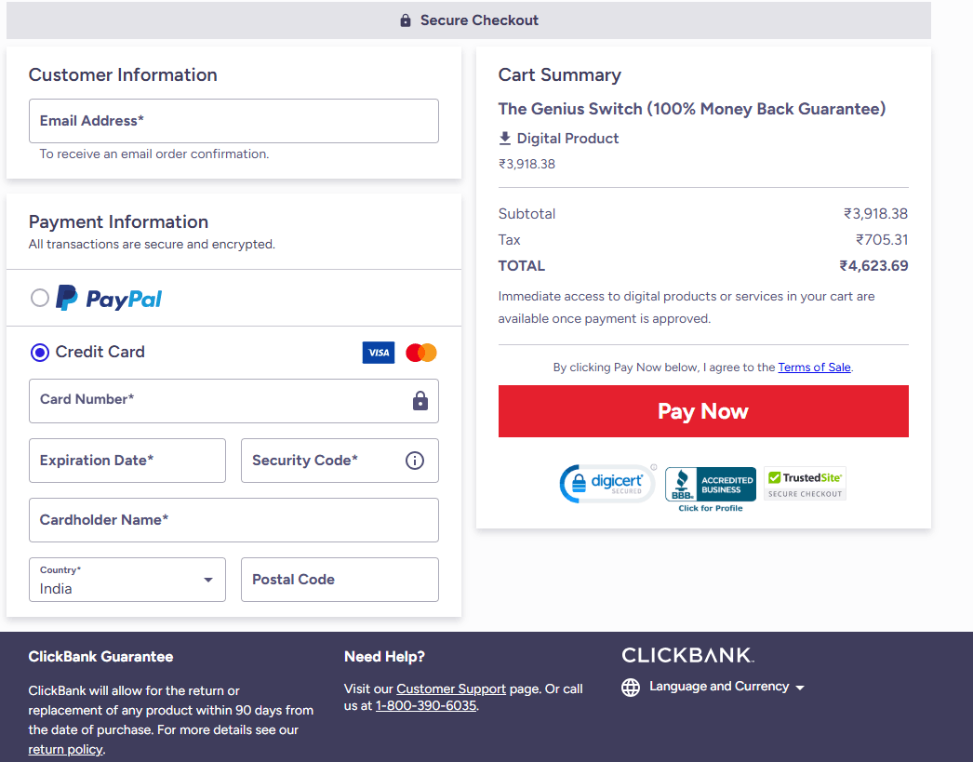
Task: Click the Email Address input field
Action: coord(233,121)
